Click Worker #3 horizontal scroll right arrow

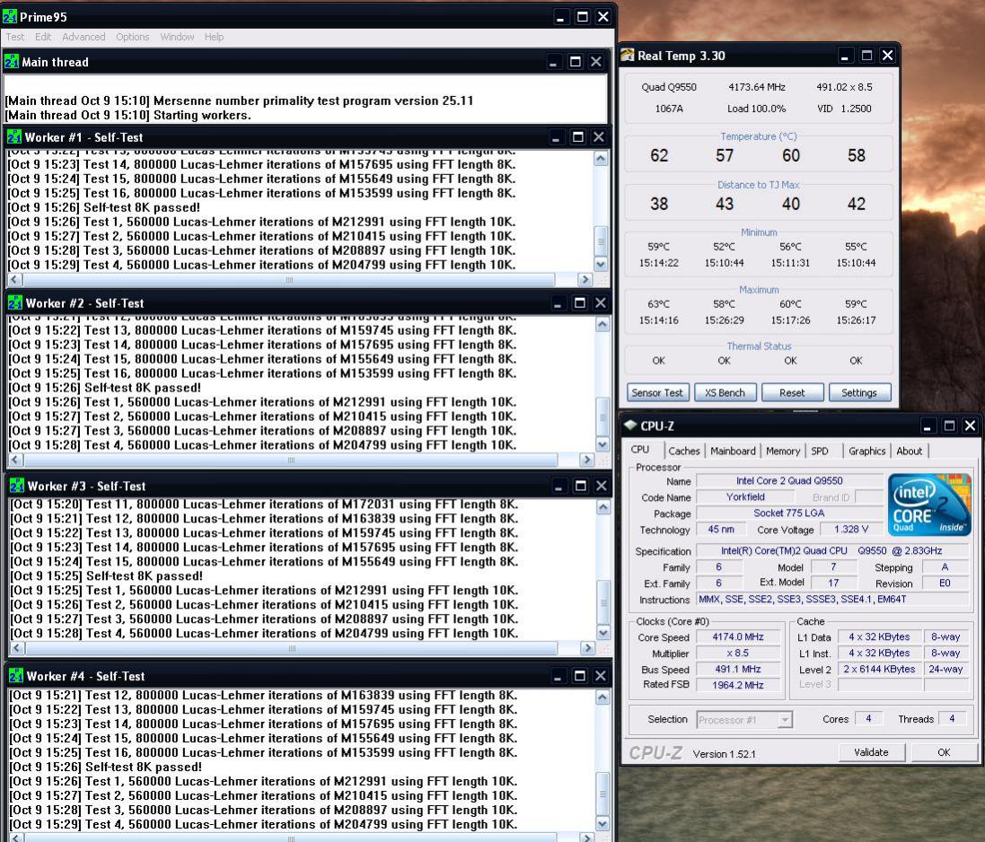pyautogui.click(x=587, y=647)
